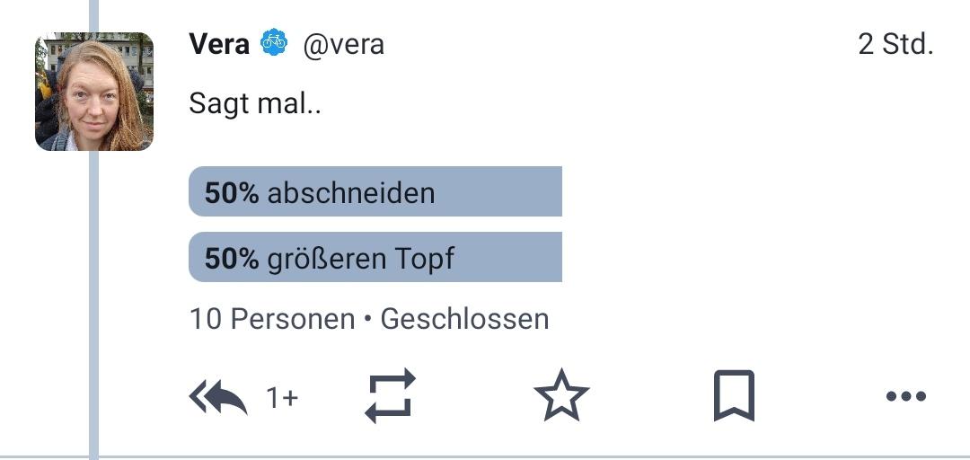970x460 pixels.
Task: Click the Geschlossen poll status
Action: [x=464, y=320]
